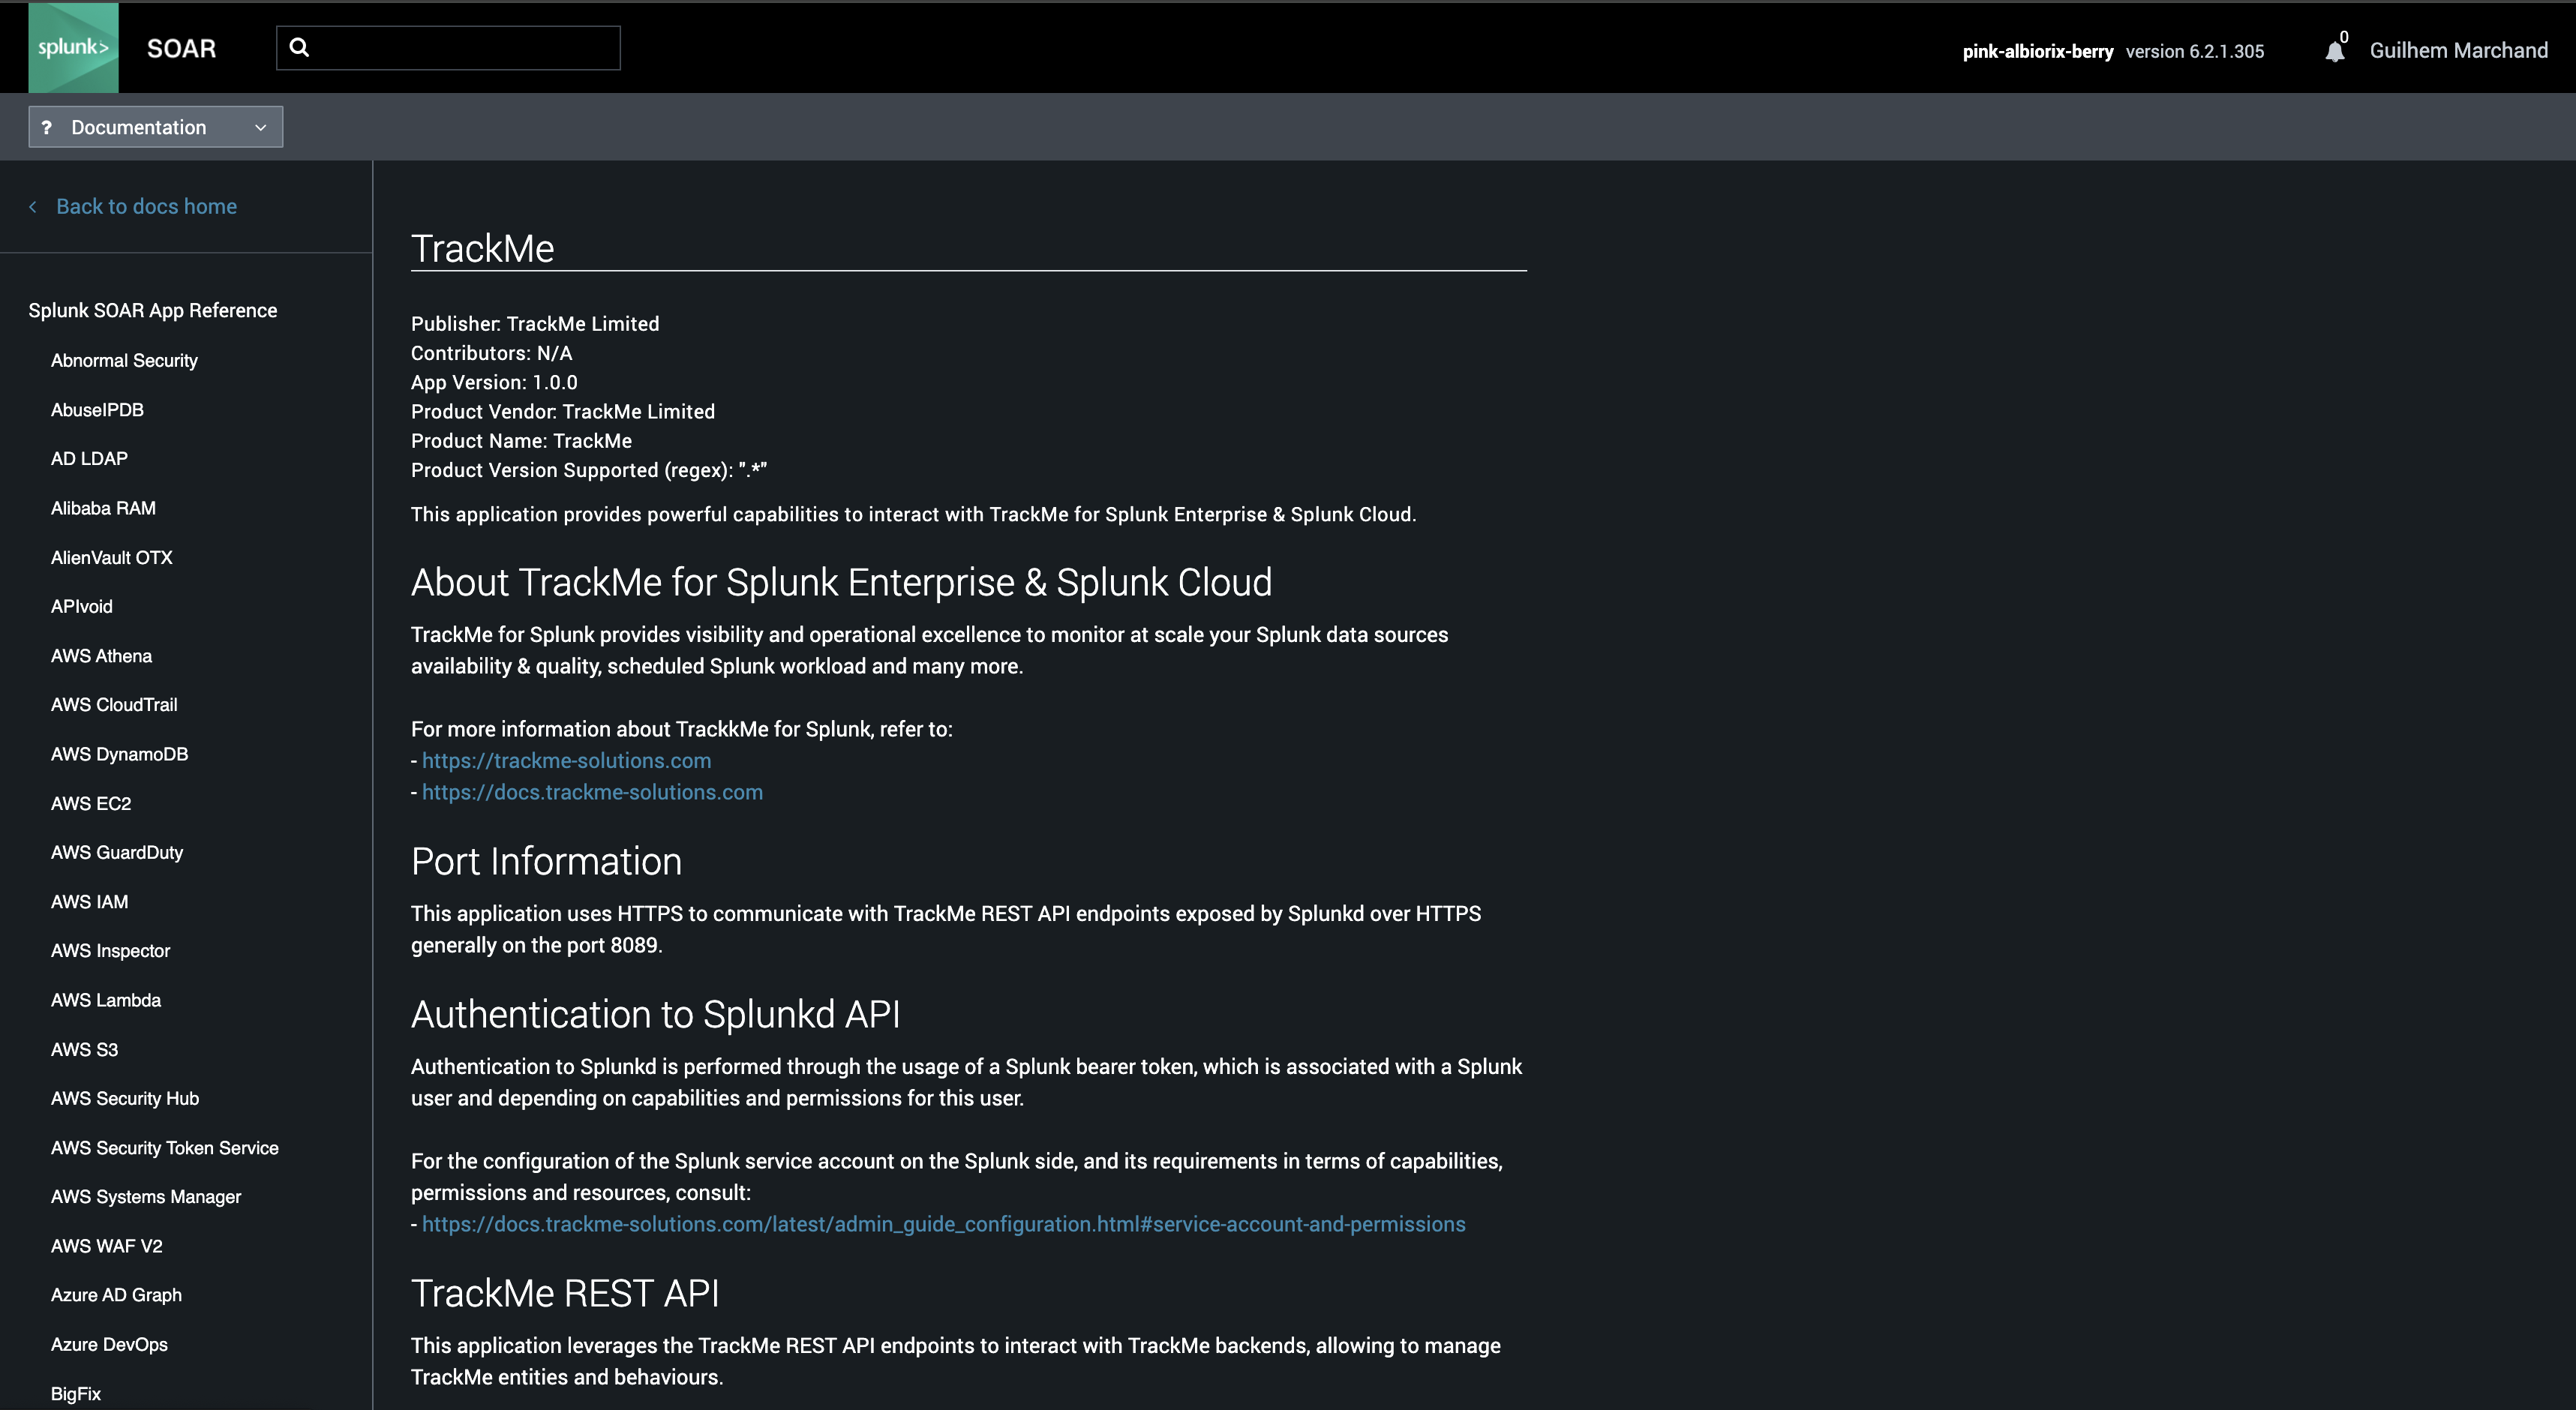Select AWS EC2 in sidebar
This screenshot has height=1410, width=2576.
point(91,804)
